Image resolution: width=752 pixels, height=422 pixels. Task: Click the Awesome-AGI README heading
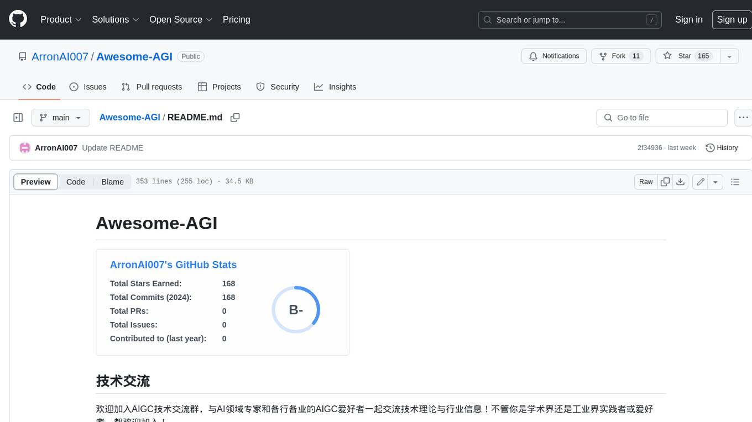pyautogui.click(x=156, y=223)
